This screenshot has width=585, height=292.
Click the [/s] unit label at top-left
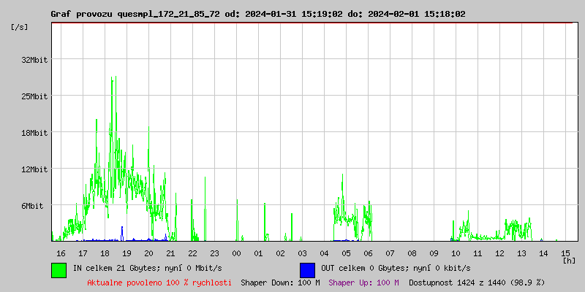point(20,27)
